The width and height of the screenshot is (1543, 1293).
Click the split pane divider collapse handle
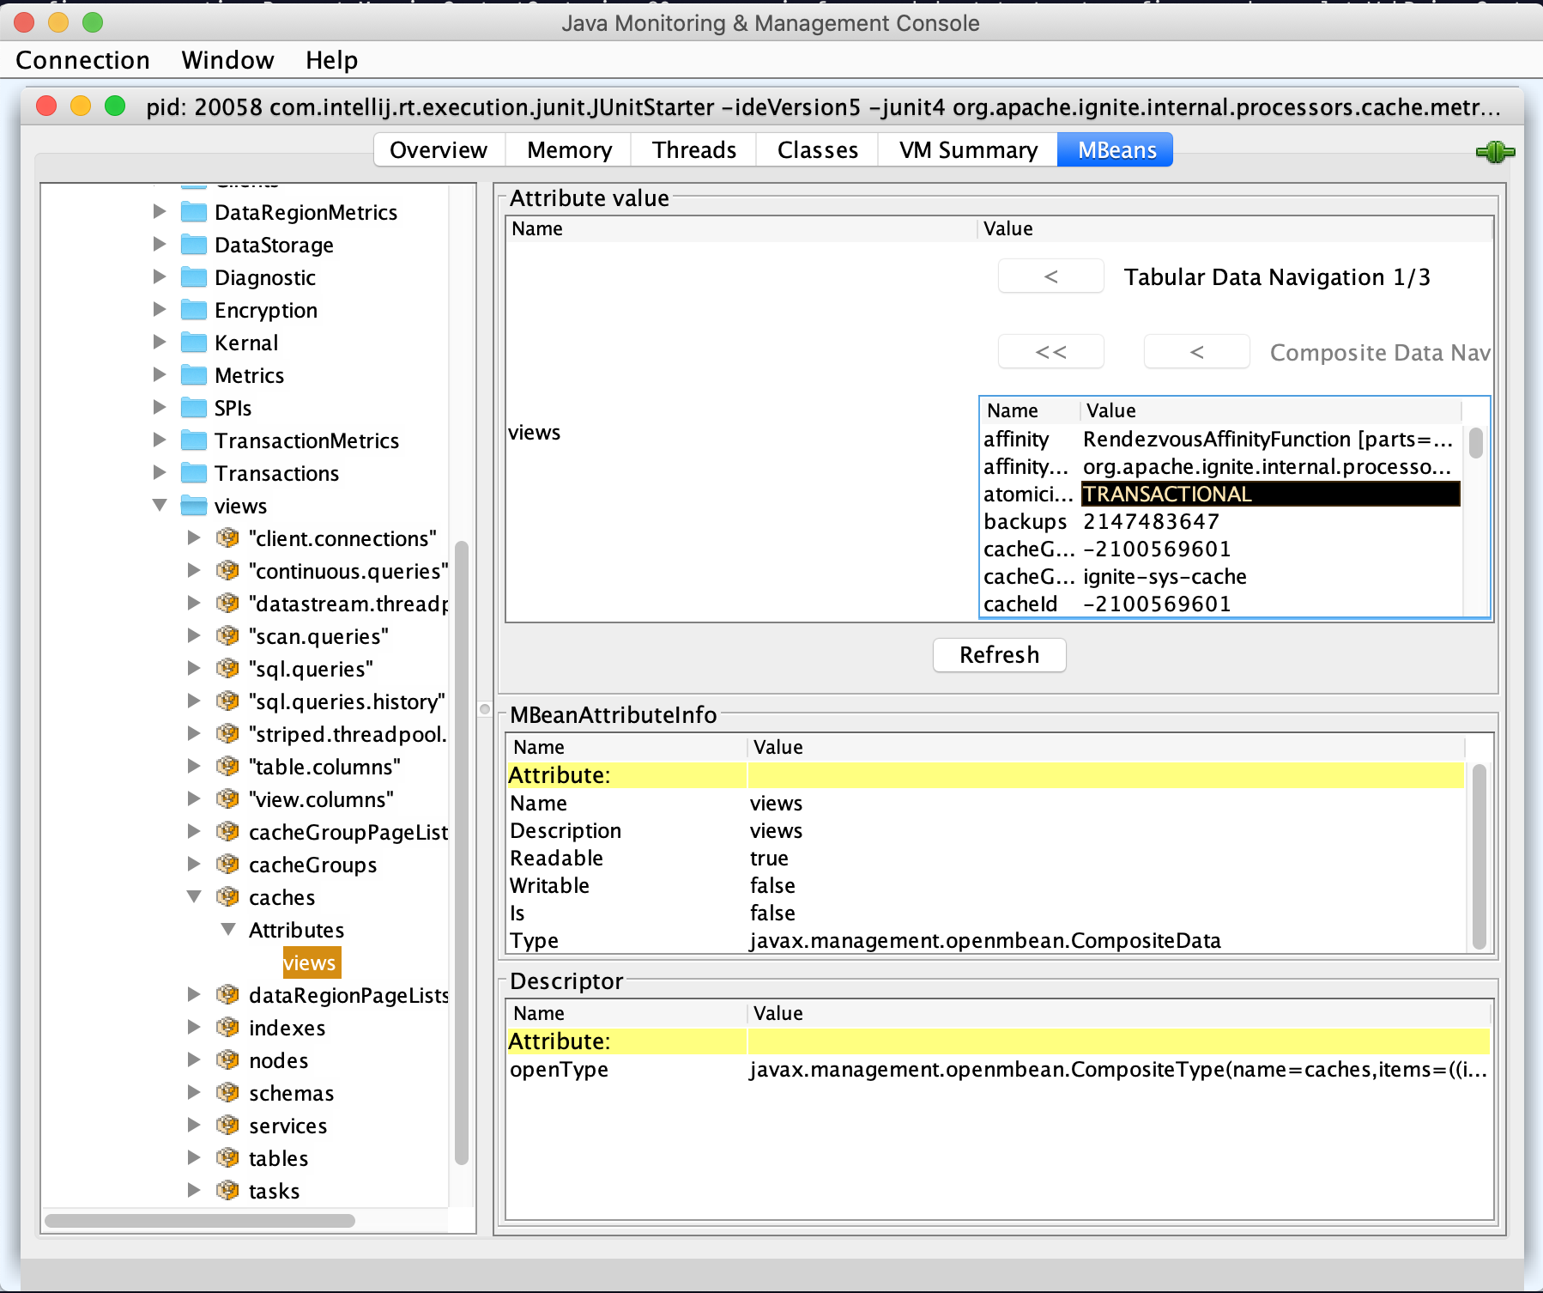[485, 709]
